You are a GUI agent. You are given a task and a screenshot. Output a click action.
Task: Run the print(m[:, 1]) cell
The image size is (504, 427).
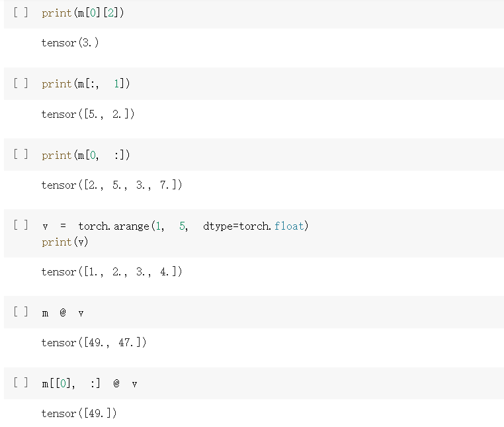coord(21,83)
